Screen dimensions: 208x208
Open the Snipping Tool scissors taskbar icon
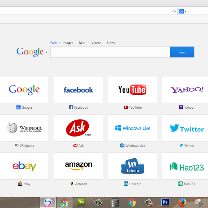coord(199,203)
